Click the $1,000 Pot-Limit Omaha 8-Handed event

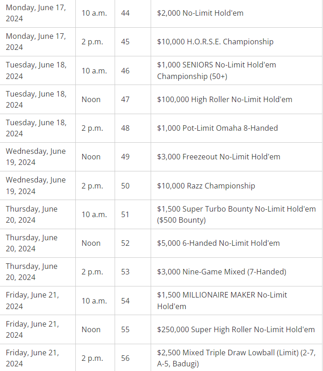coord(217,128)
